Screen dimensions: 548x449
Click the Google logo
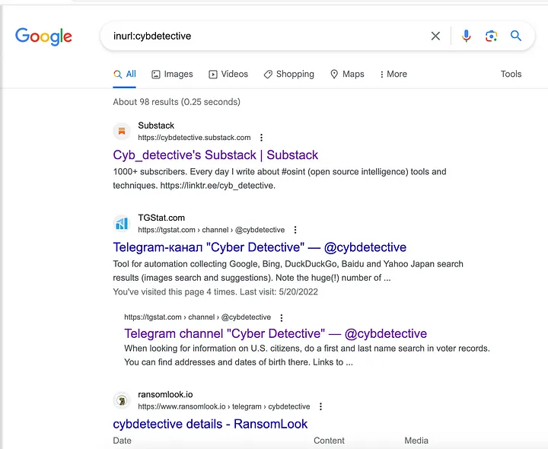(43, 37)
